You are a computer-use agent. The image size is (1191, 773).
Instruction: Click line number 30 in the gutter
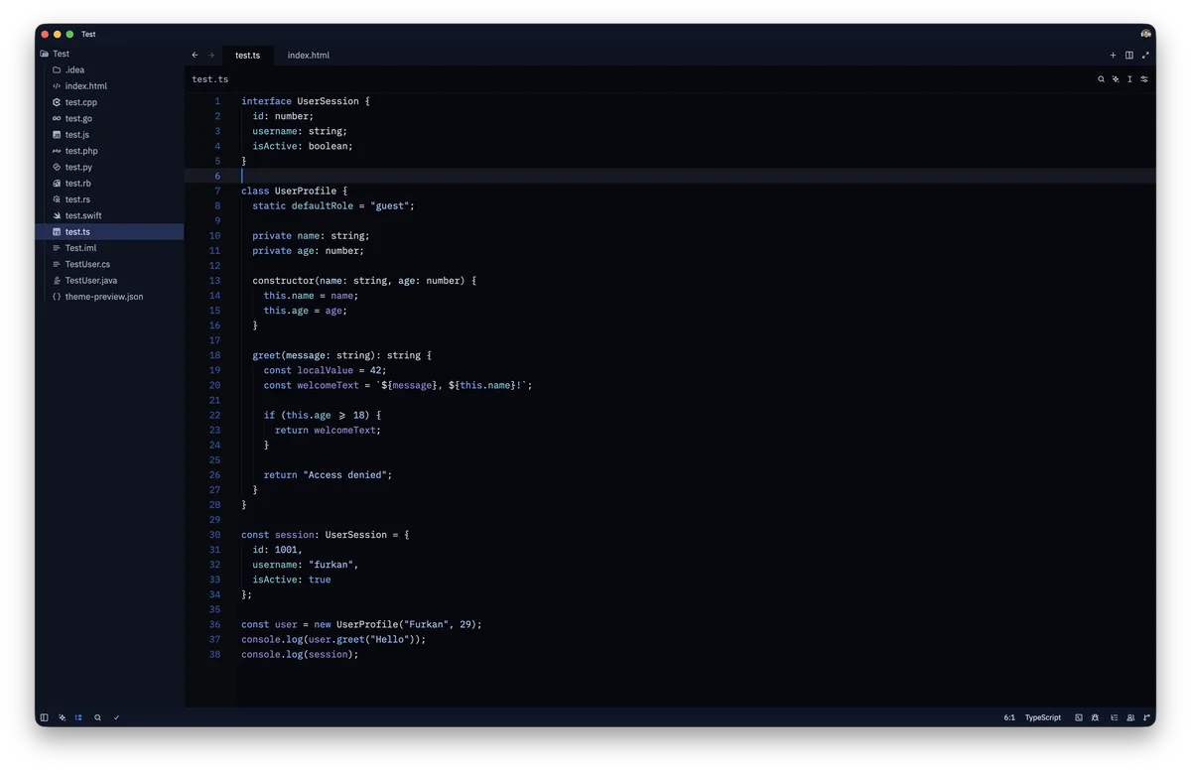[x=215, y=535]
